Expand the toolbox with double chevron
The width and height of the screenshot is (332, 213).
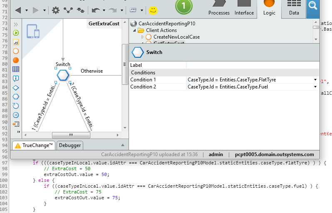tap(16, 24)
